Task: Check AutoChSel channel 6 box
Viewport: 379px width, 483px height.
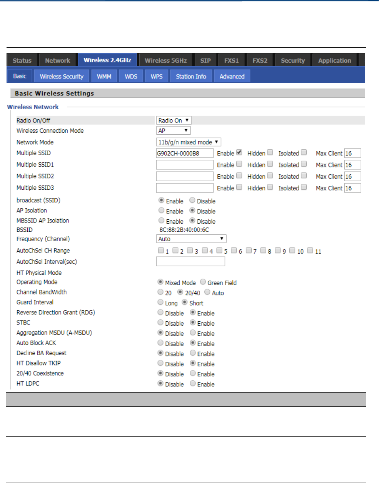Action: pos(234,251)
